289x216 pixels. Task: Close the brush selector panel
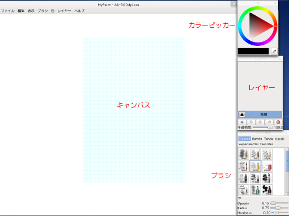point(287,133)
